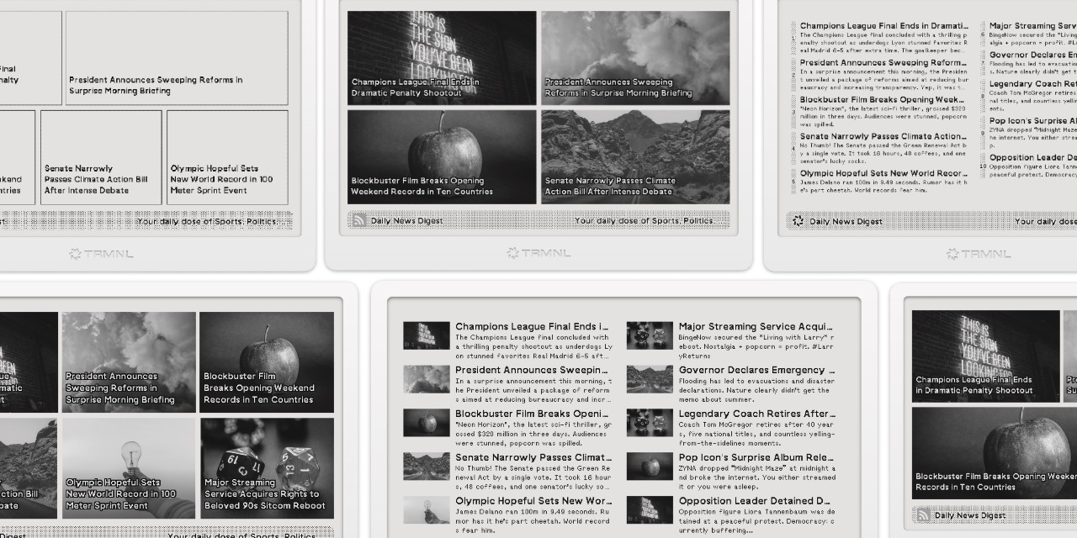The image size is (1077, 538).
Task: Select the Senate climate bill mountain tile in the four-photo grid
Action: (x=635, y=157)
